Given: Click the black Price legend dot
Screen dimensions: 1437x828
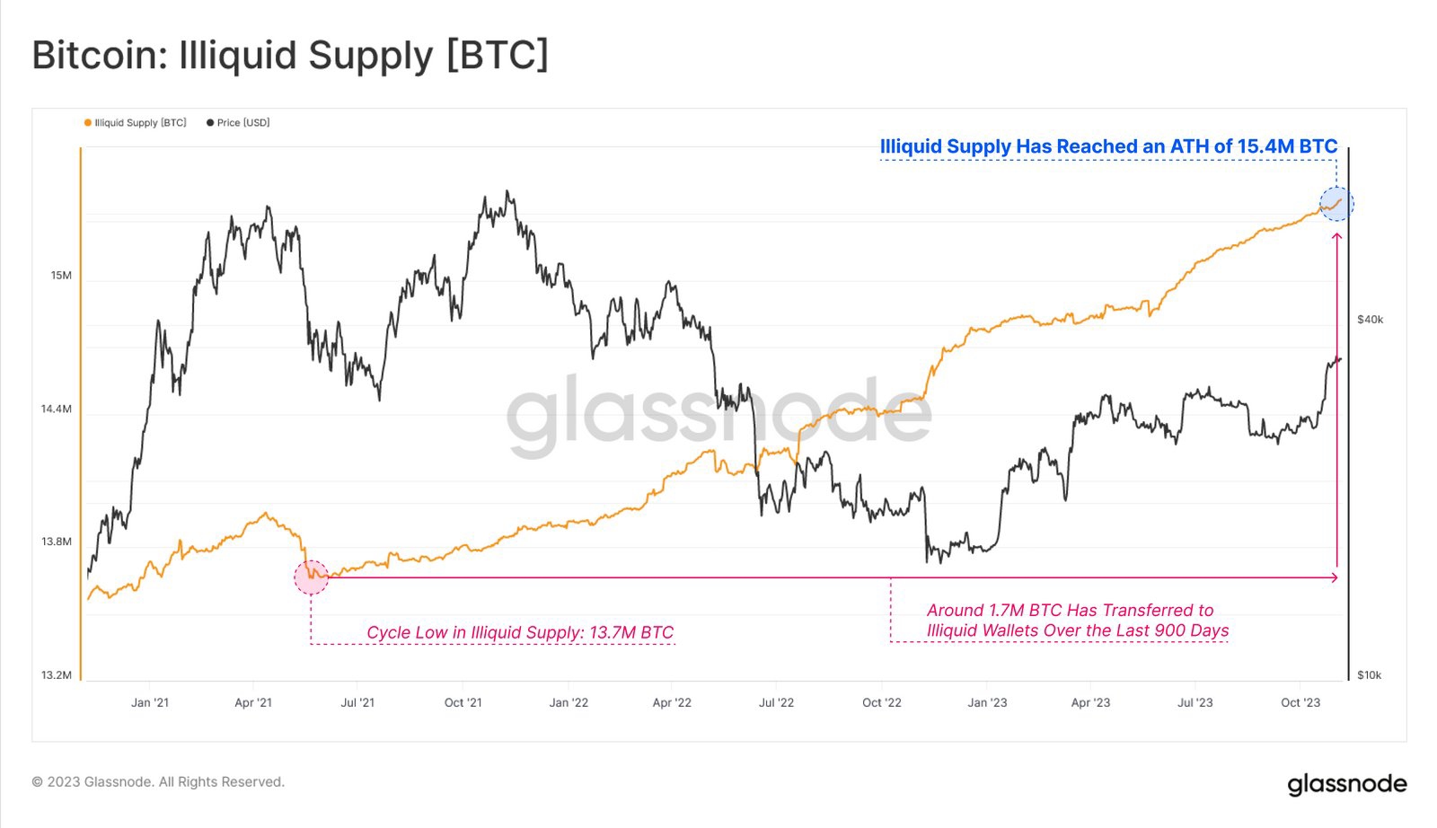Looking at the screenshot, I should [210, 123].
